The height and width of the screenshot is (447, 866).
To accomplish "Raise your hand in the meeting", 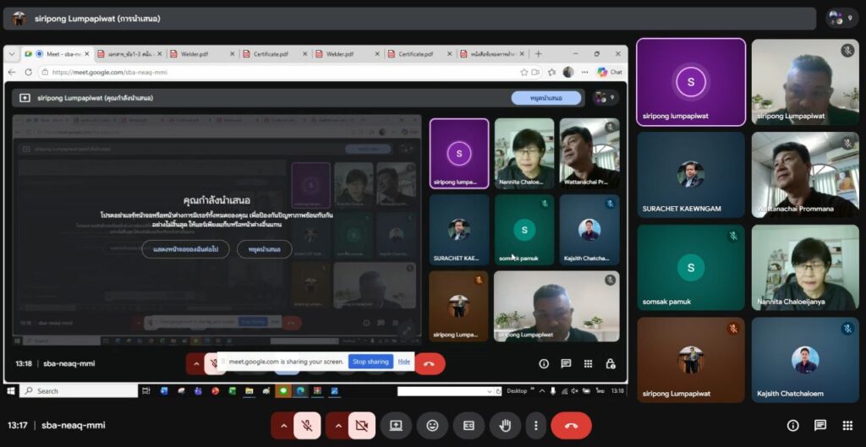I will (505, 426).
